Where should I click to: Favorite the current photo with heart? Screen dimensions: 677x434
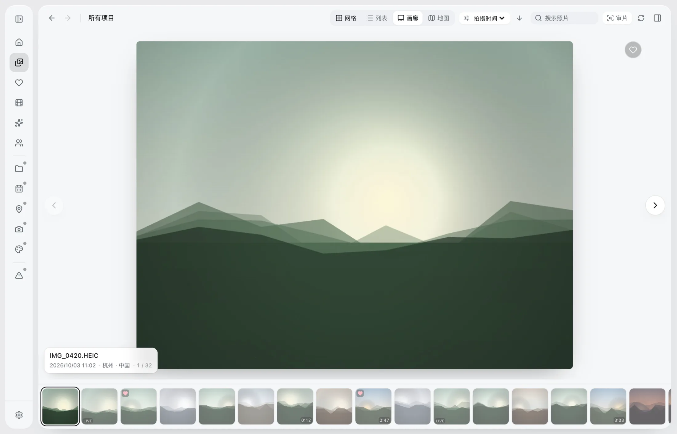633,50
